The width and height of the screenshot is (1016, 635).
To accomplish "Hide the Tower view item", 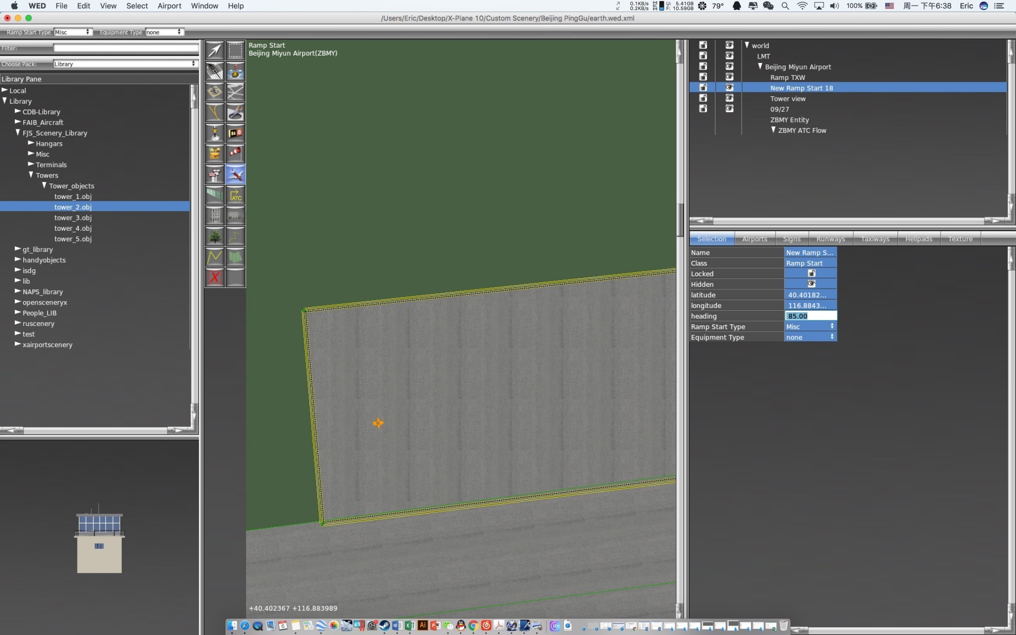I will coord(729,98).
